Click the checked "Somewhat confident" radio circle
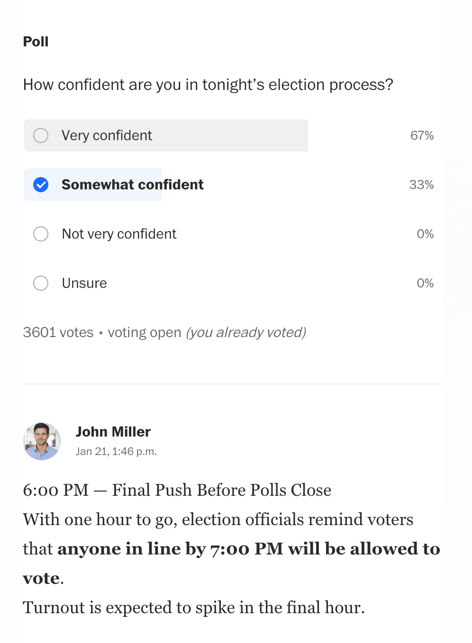 [41, 185]
